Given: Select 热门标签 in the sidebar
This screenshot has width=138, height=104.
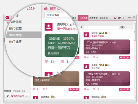Looking at the screenshot, I should pos(15,42).
